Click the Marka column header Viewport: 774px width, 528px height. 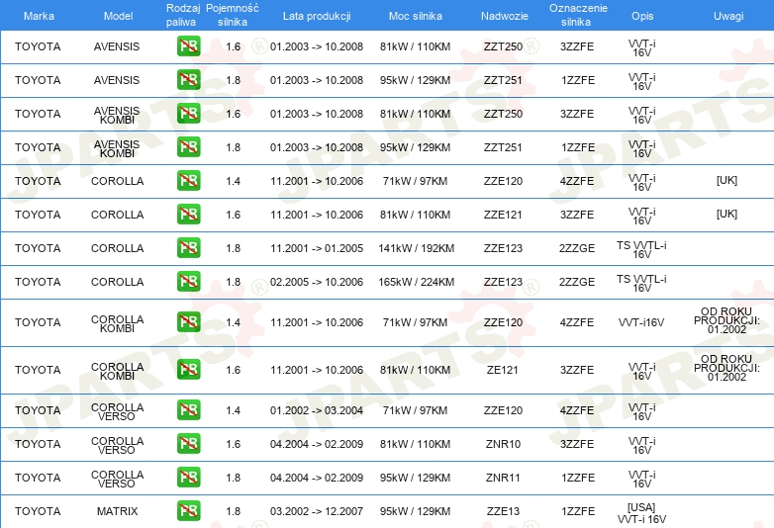tap(39, 16)
